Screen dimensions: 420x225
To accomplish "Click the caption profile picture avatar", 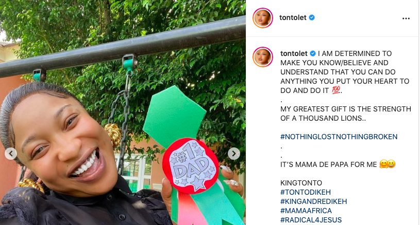I will click(x=263, y=57).
